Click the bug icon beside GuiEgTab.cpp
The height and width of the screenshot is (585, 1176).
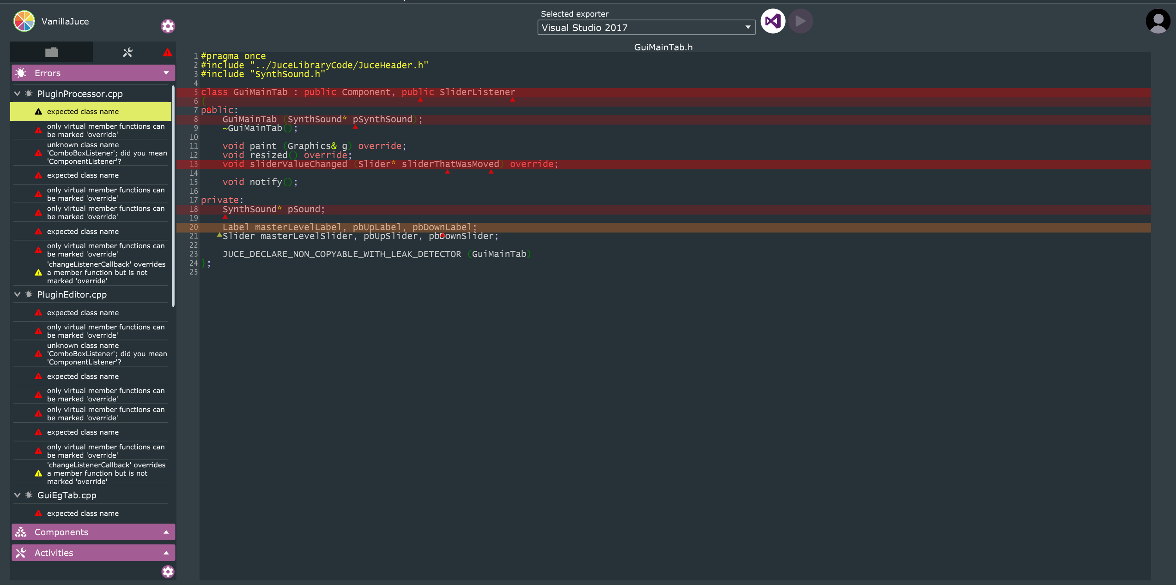(29, 495)
